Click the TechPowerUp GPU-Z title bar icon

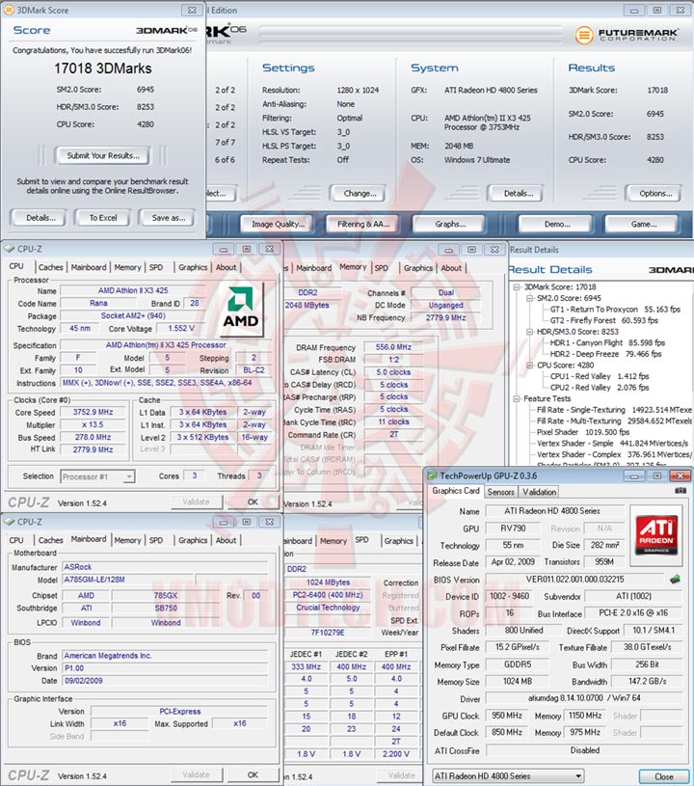pyautogui.click(x=431, y=475)
